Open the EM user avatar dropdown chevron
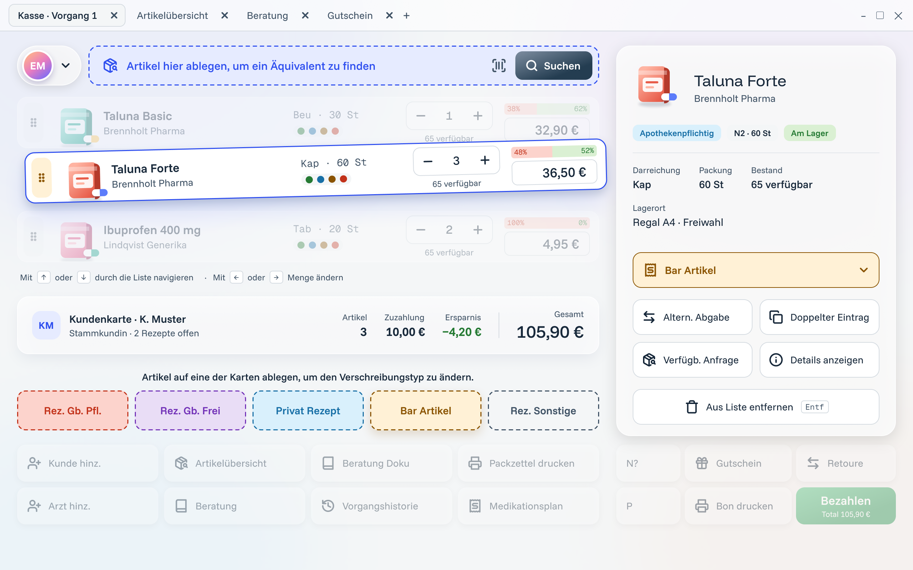Screen dimensions: 913x570 tap(66, 66)
